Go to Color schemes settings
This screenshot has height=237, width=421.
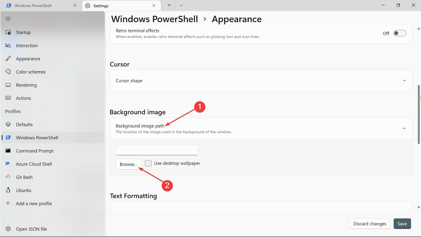53,72
